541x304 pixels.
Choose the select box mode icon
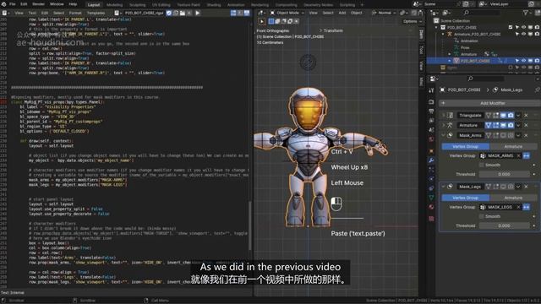click(271, 21)
